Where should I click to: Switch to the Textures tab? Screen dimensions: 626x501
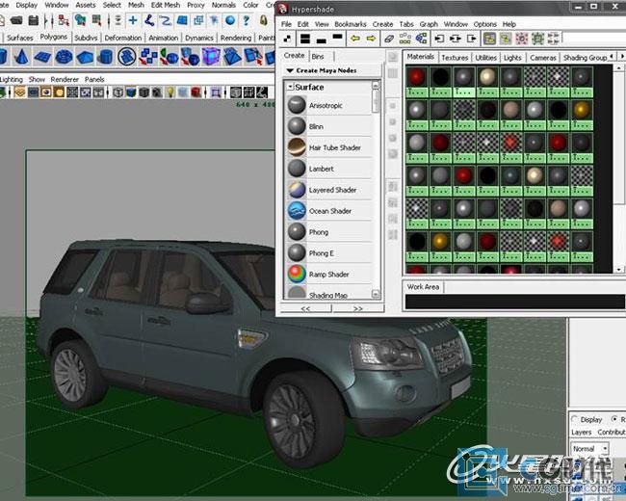click(455, 58)
